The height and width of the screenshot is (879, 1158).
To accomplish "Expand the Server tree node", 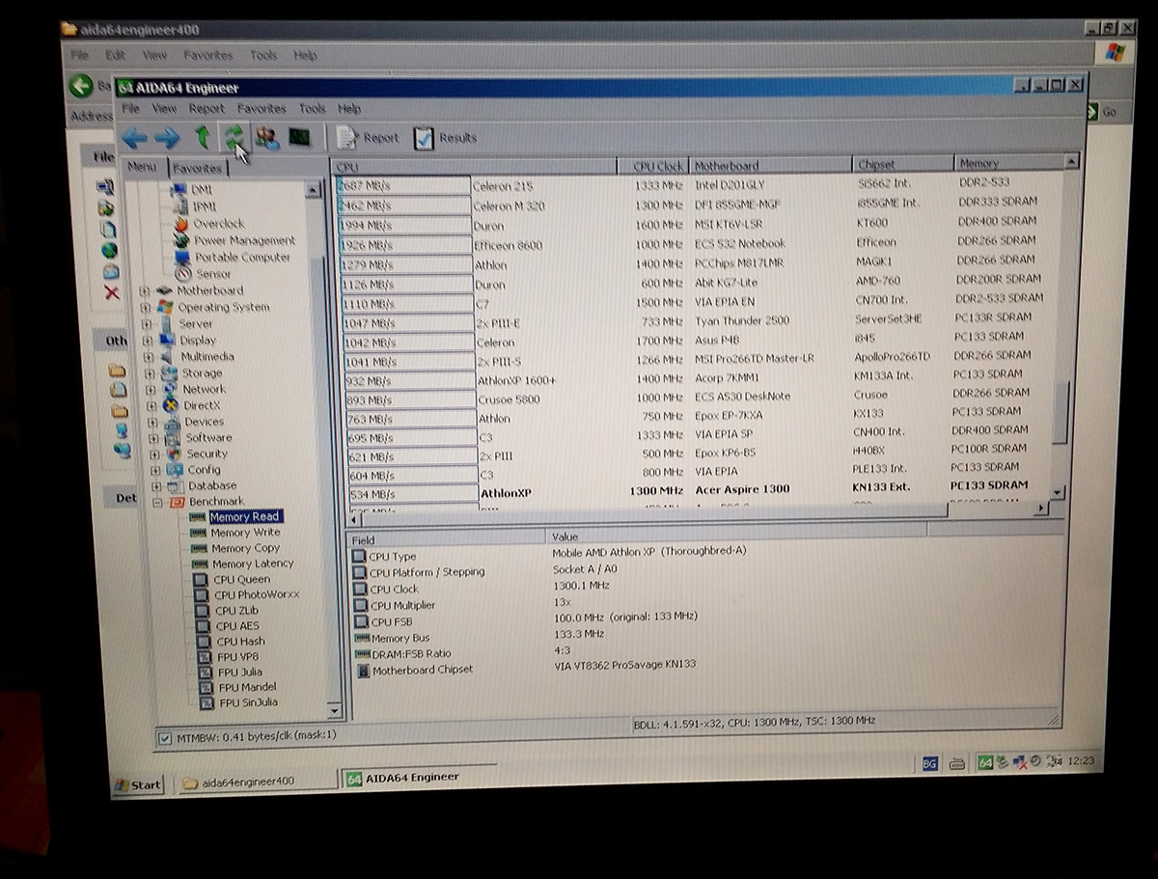I will coord(148,323).
